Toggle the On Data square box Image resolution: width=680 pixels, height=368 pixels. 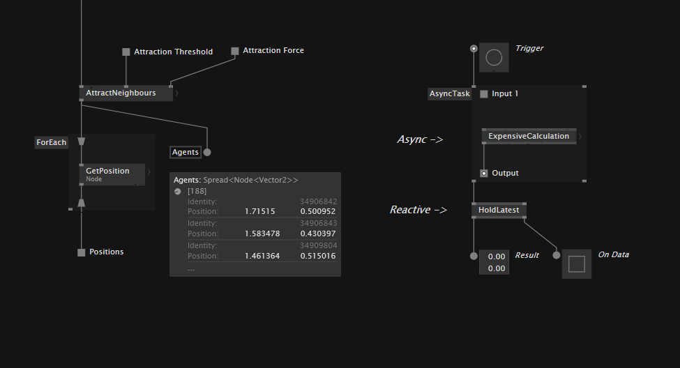(x=577, y=264)
